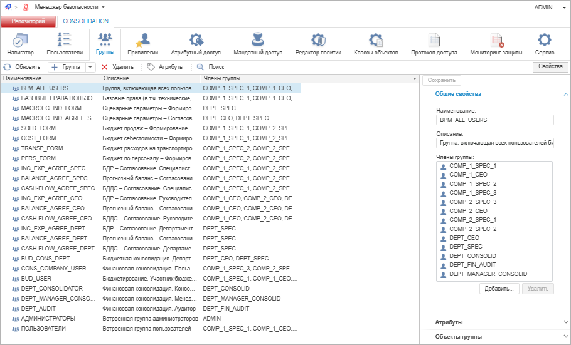
Task: Click the Добавить... button
Action: coord(499,289)
